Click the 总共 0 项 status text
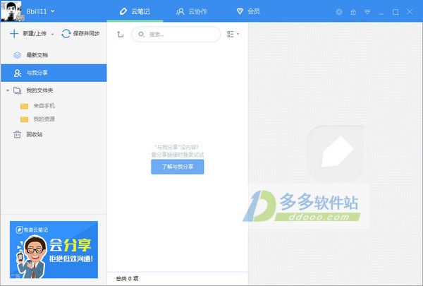Screen dimensions: 423x286 pos(127,278)
